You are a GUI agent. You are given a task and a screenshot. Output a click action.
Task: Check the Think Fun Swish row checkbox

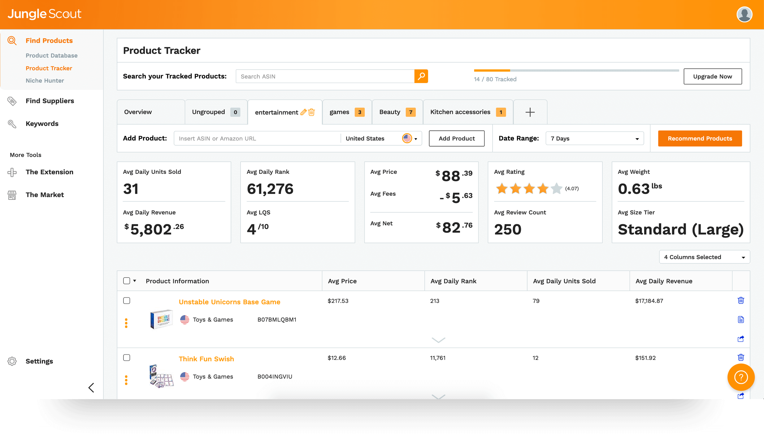127,357
